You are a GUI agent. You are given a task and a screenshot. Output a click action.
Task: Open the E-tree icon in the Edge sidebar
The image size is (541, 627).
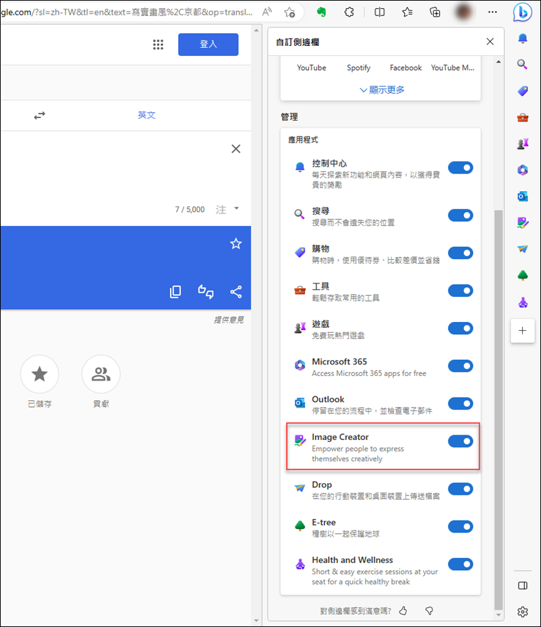[523, 275]
